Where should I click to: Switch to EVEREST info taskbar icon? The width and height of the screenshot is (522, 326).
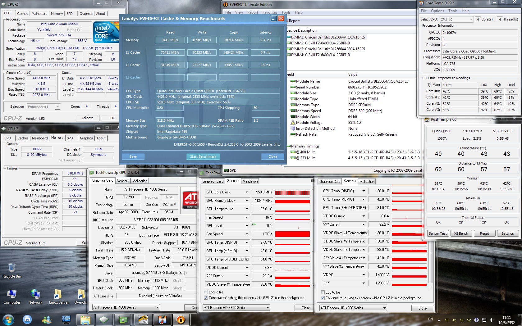tap(181, 319)
